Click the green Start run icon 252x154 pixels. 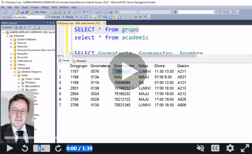(116, 12)
